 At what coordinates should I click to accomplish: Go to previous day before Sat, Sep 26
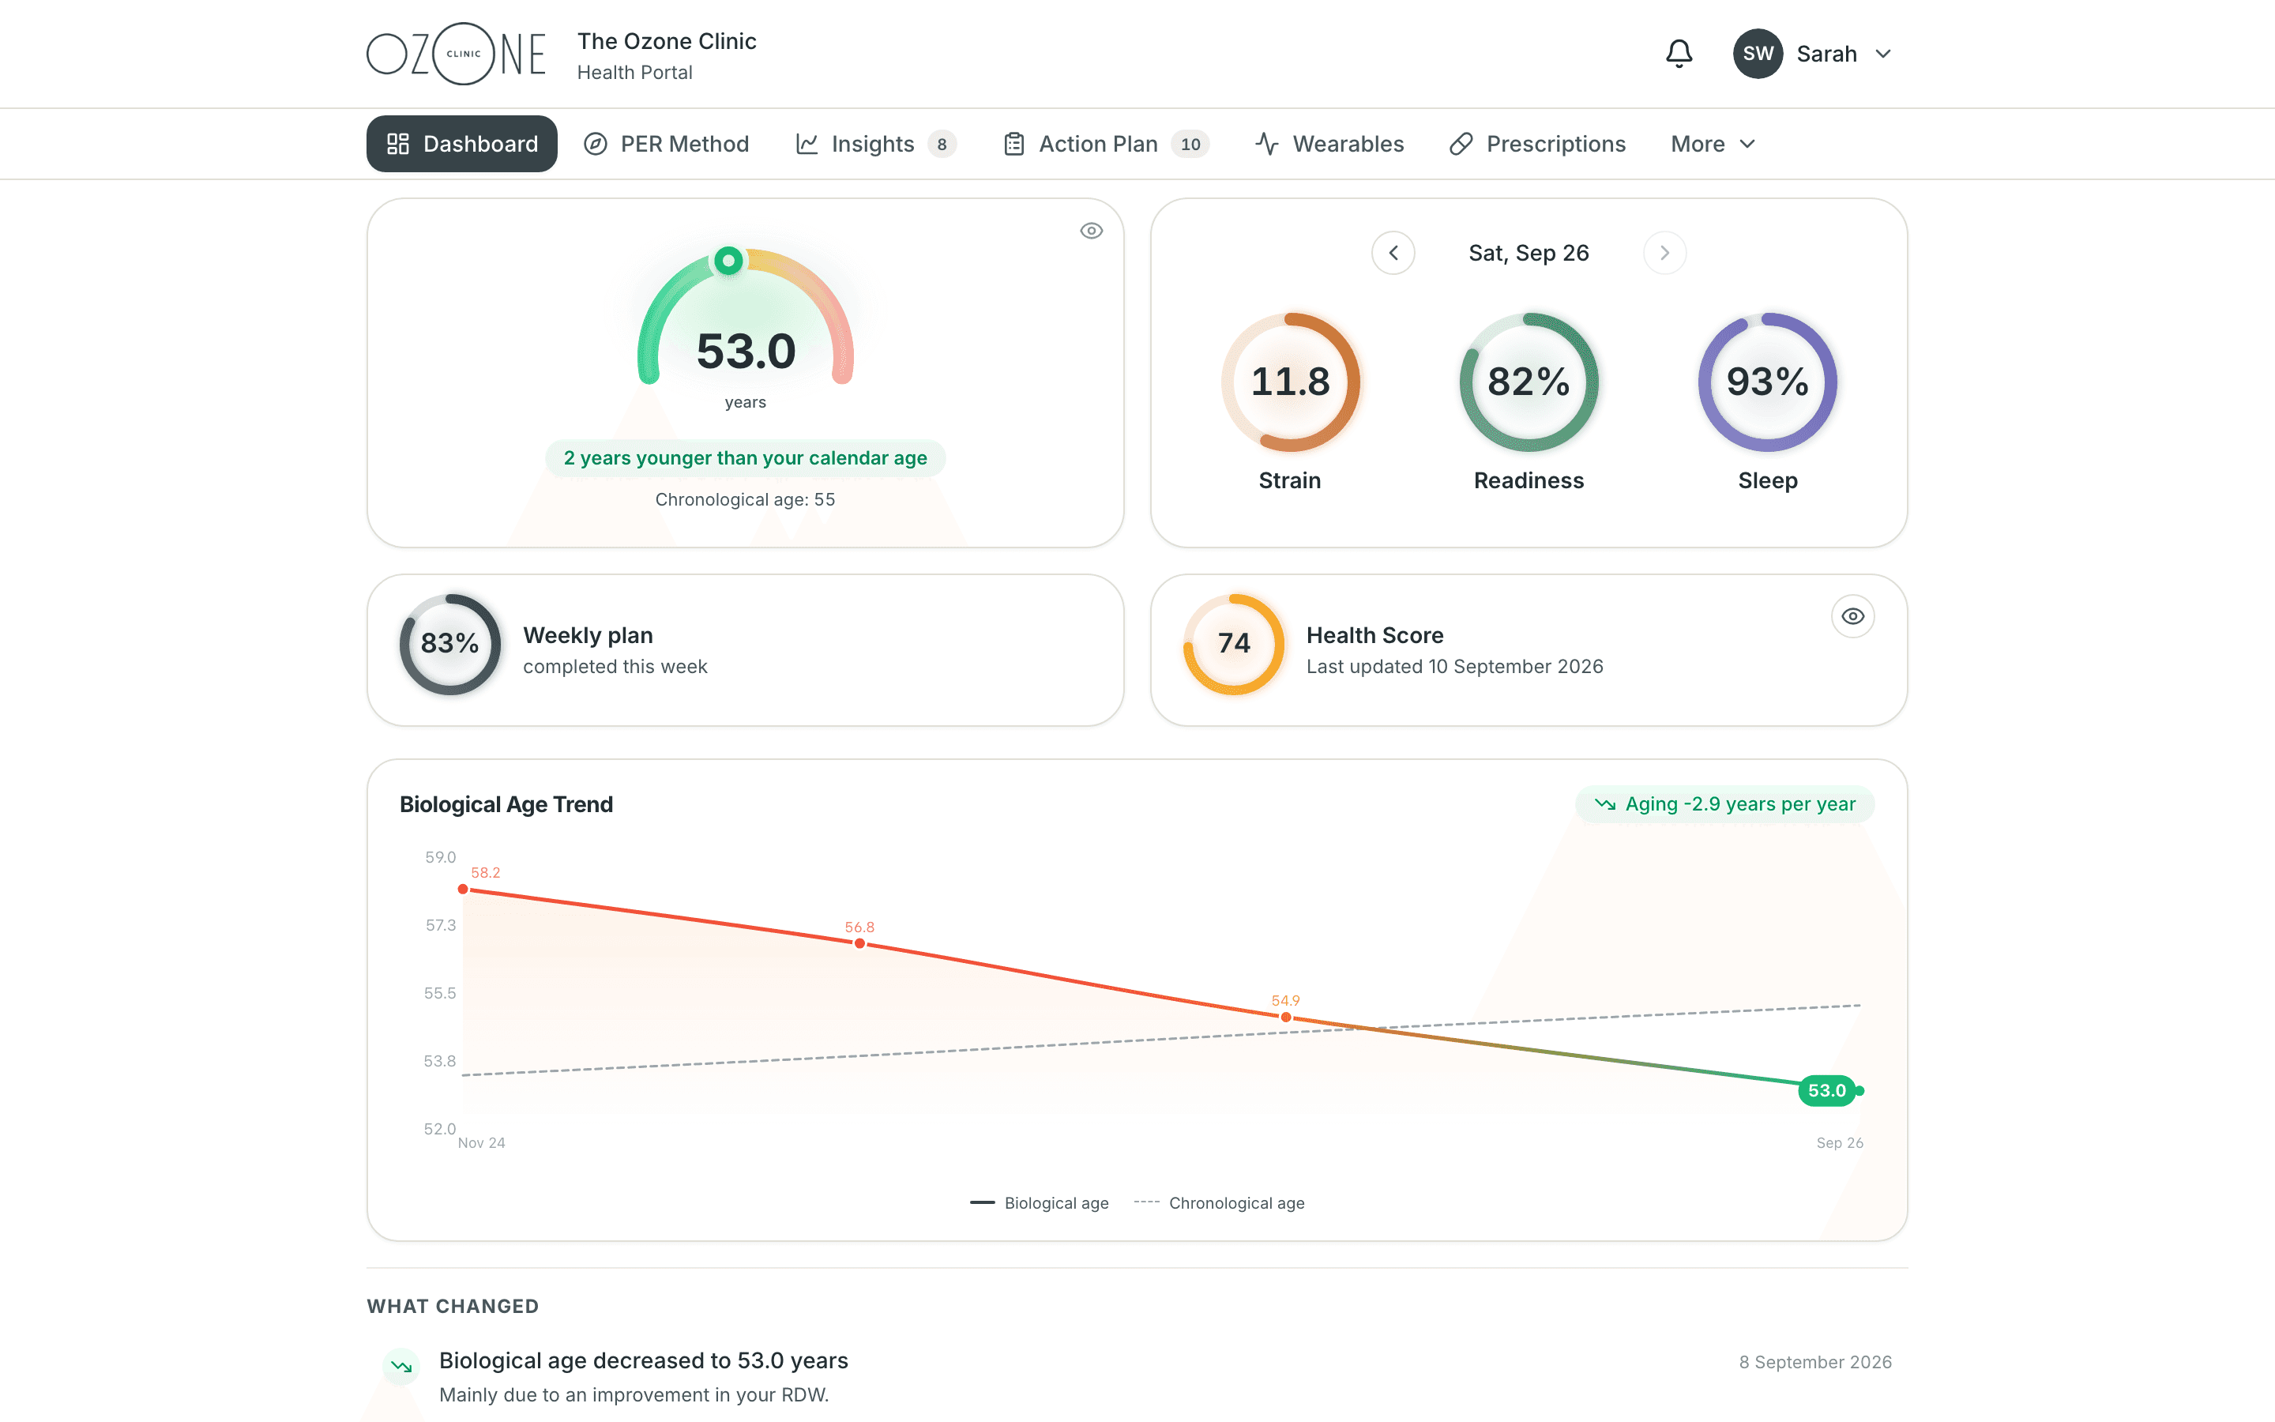coord(1393,253)
